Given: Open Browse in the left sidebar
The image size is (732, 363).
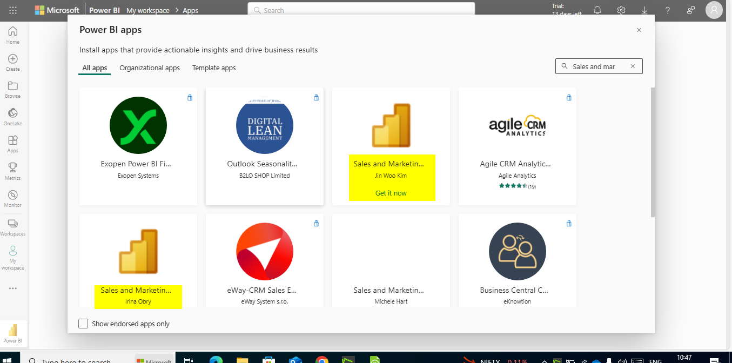Looking at the screenshot, I should point(13,89).
